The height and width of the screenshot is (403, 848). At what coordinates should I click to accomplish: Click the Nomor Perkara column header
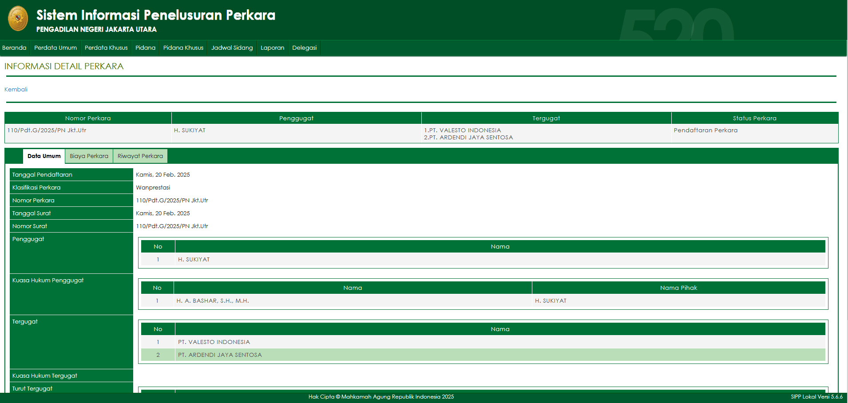pos(88,119)
